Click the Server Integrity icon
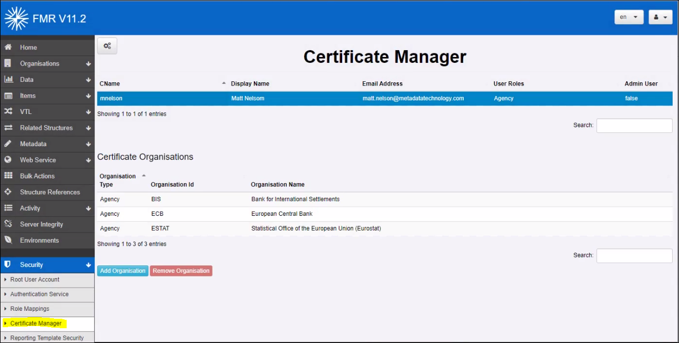Viewport: 679px width, 343px height. tap(8, 224)
